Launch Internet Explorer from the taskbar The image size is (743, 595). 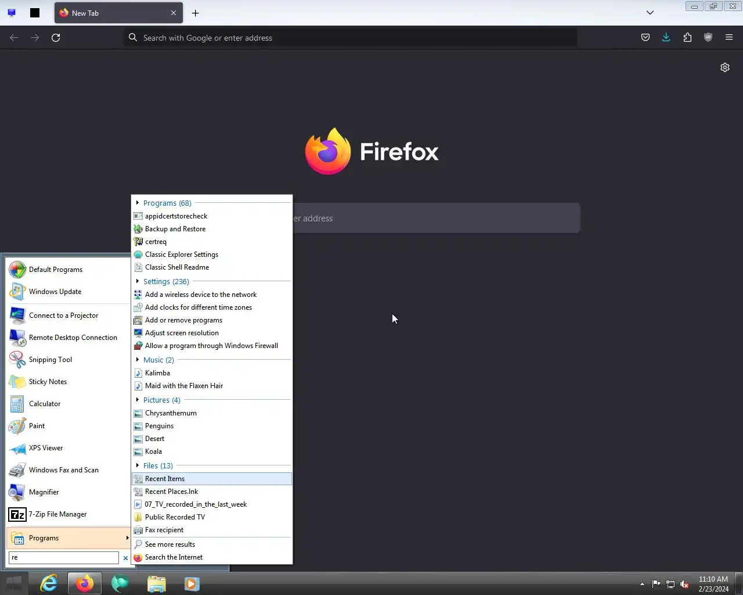[x=49, y=583]
